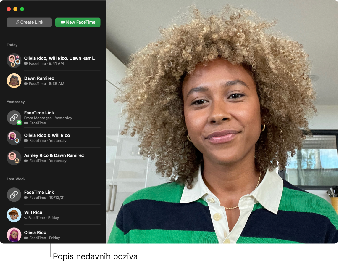Click the green Messages badge on the FaceTime Link
This screenshot has width=339, height=263.
[19, 122]
